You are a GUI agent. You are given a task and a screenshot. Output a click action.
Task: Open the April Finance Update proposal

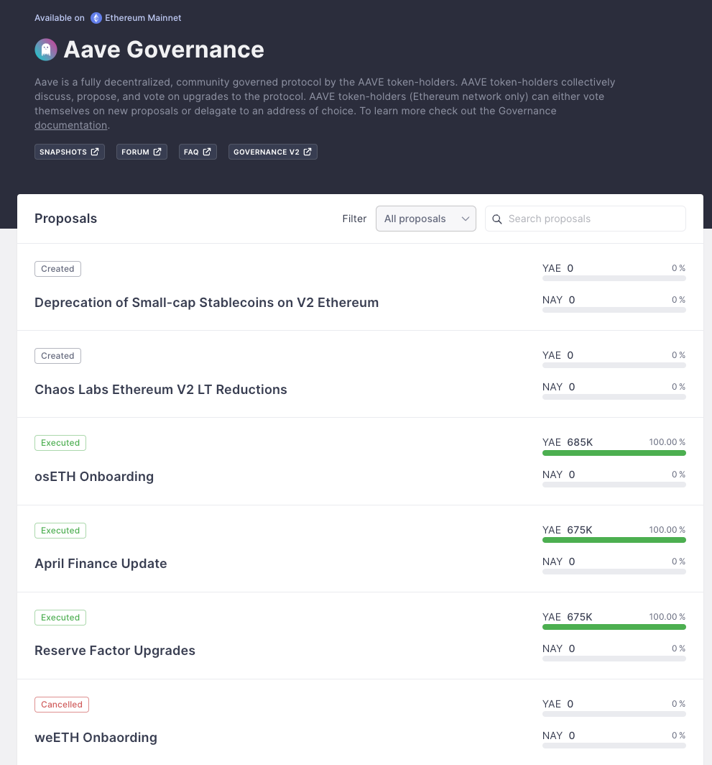point(101,564)
